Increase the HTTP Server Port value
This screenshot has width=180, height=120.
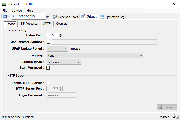click(x=60, y=87)
